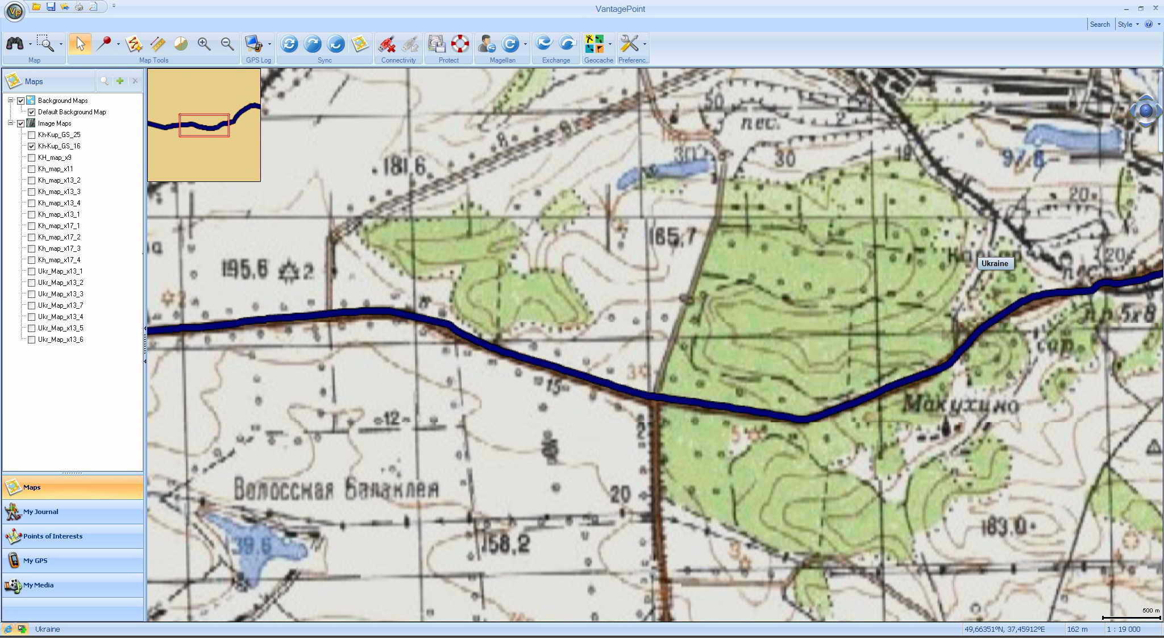Image resolution: width=1164 pixels, height=638 pixels.
Task: Click the lifebuoy icon in Protect group
Action: pos(460,44)
